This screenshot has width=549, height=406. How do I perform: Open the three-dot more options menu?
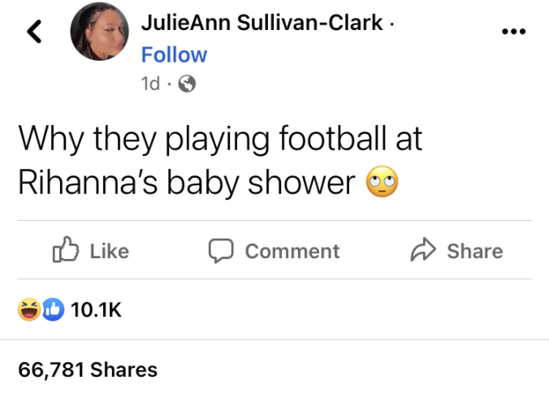pyautogui.click(x=513, y=32)
